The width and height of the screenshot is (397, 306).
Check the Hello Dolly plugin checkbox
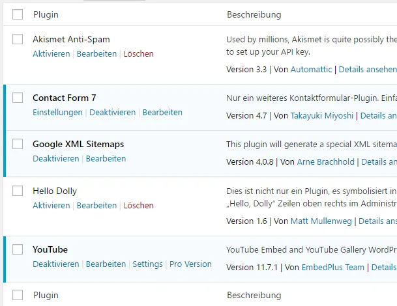click(18, 191)
